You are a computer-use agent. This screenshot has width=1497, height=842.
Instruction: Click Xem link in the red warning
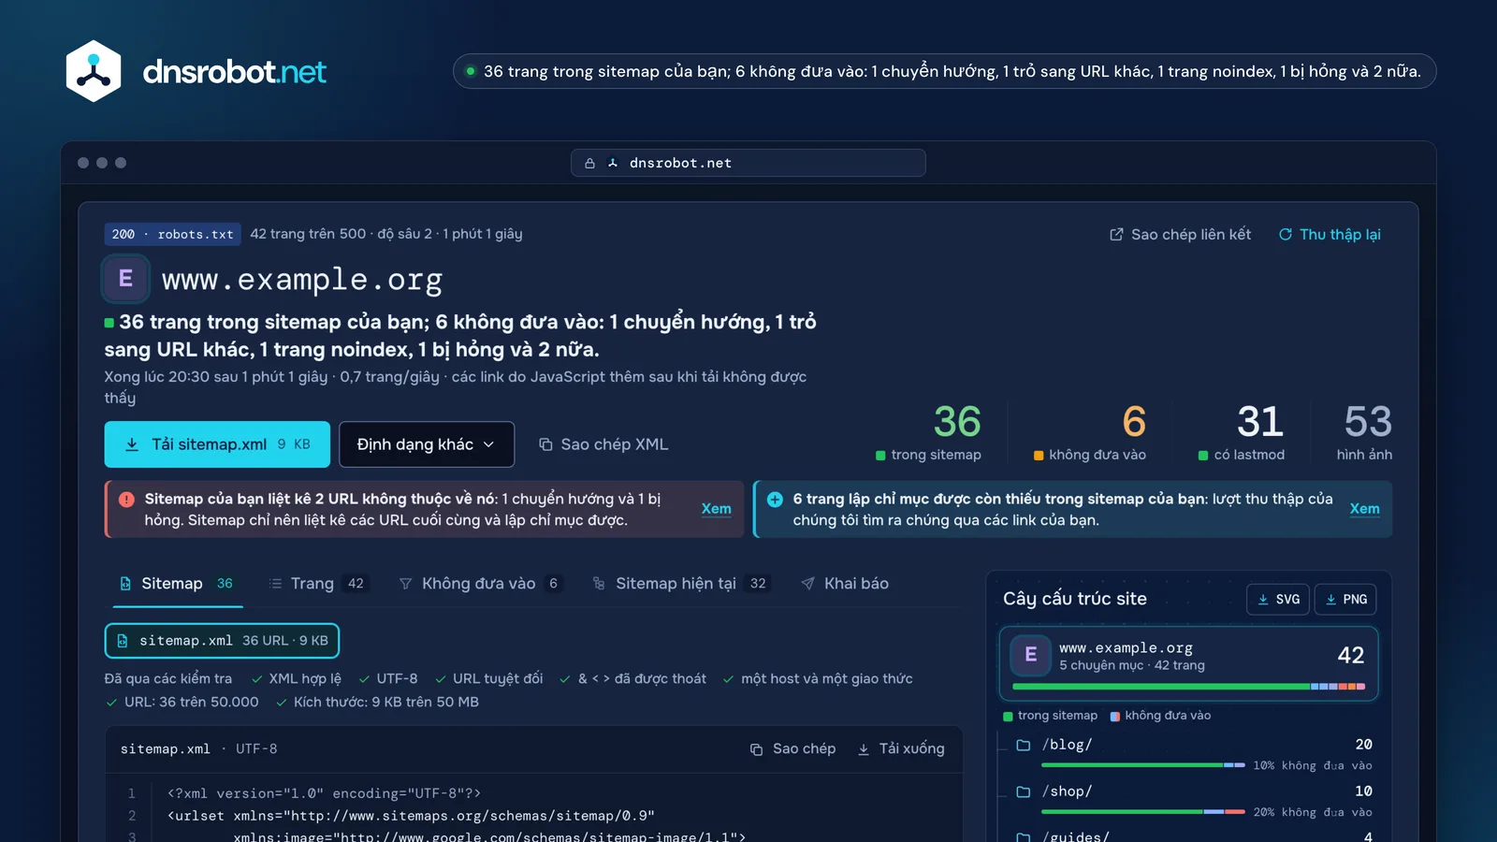point(717,509)
